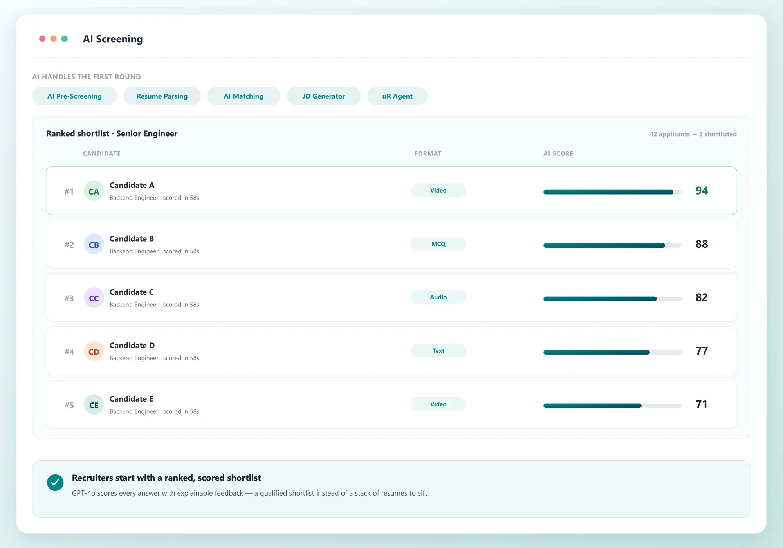The width and height of the screenshot is (783, 548).
Task: Click the 'Ranked shortlist · Senior Engineer' heading
Action: pyautogui.click(x=112, y=133)
